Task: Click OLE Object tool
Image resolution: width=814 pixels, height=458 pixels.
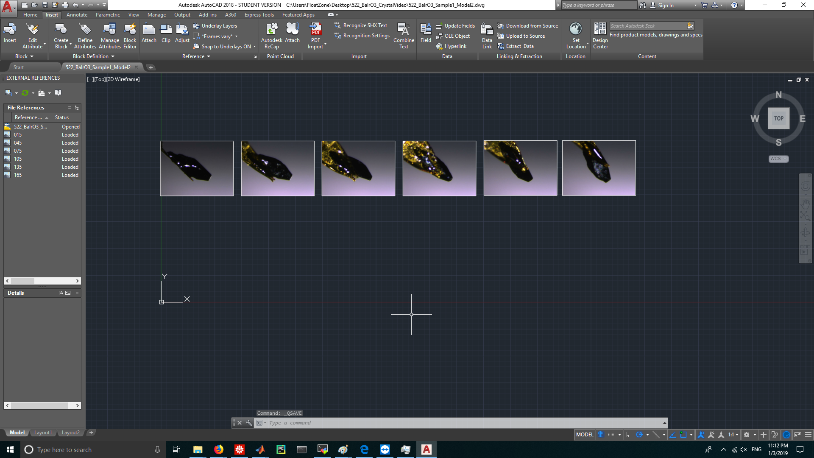Action: coord(453,36)
